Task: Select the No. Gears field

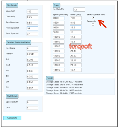Action: pos(32,48)
